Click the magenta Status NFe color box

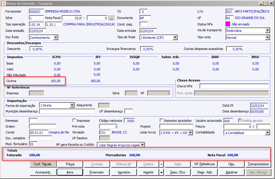[x=228, y=24]
